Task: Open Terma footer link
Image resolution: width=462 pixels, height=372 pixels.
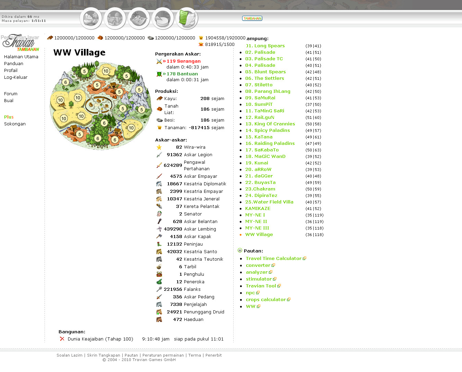Action: tap(195, 356)
